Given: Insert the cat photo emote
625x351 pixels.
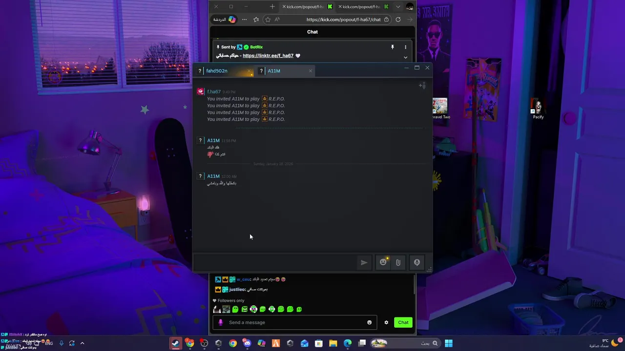Looking at the screenshot, I should click(x=226, y=309).
